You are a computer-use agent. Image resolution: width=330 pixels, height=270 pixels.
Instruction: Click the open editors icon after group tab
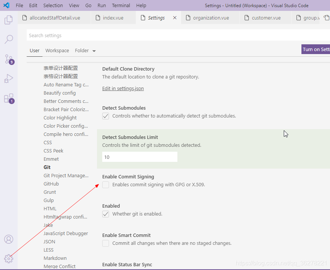tap(326, 18)
